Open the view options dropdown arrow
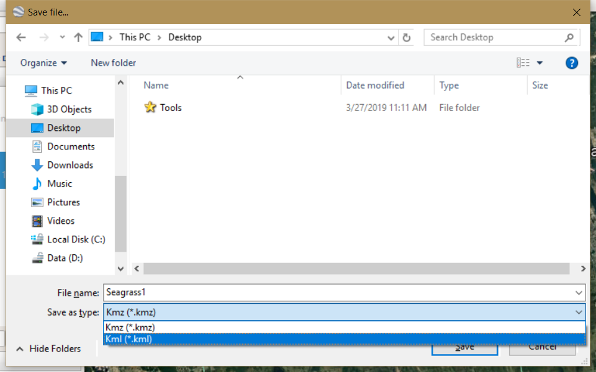Viewport: 596px width, 372px height. tap(540, 63)
